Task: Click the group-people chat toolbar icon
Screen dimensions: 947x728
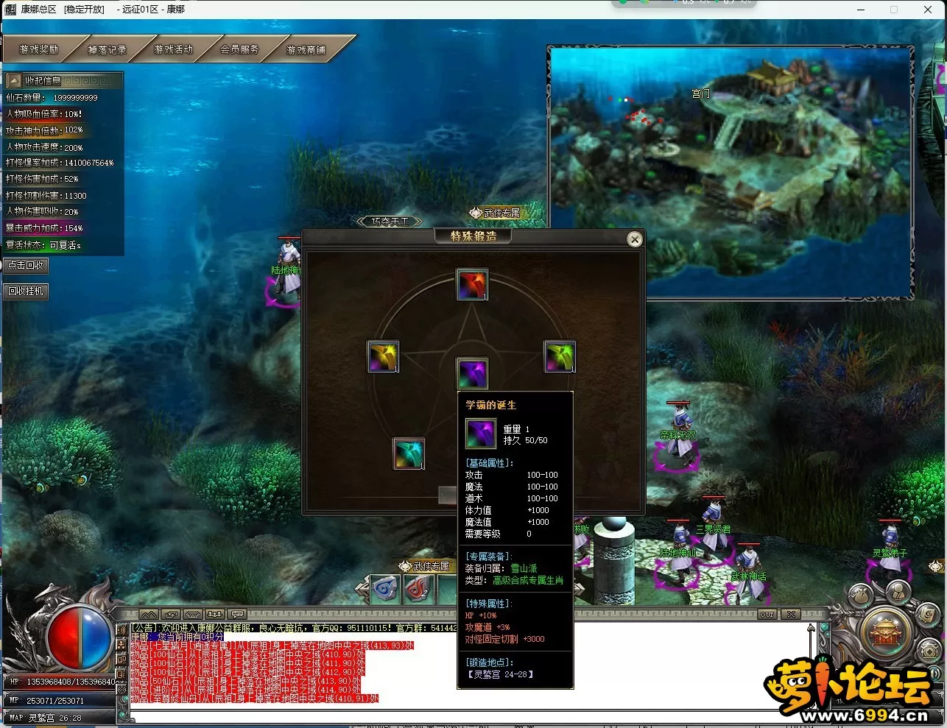Action: click(x=215, y=614)
